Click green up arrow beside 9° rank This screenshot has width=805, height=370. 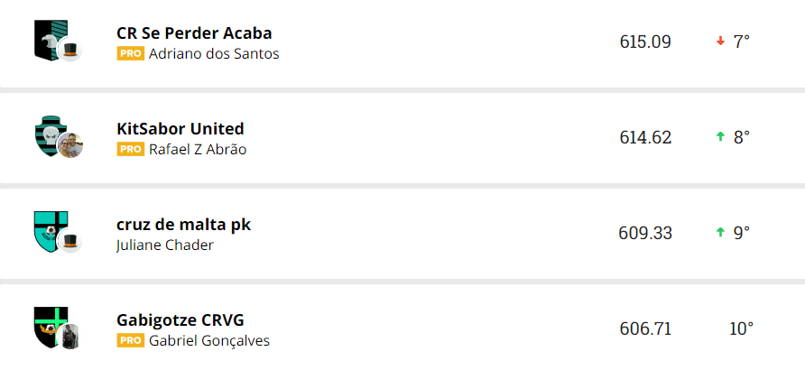coord(720,233)
